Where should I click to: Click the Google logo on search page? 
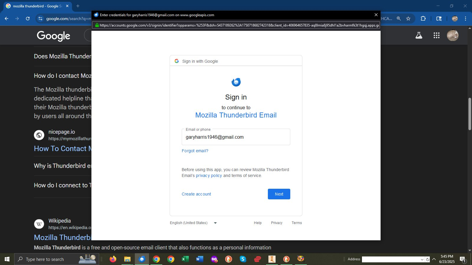(x=53, y=36)
